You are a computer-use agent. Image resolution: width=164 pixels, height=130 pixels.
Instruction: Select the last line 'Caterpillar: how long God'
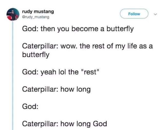64,124
